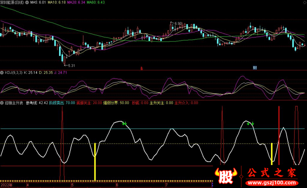This screenshot has width=307, height=188.
Task: Select the MA5 moving average label
Action: tap(40, 2)
